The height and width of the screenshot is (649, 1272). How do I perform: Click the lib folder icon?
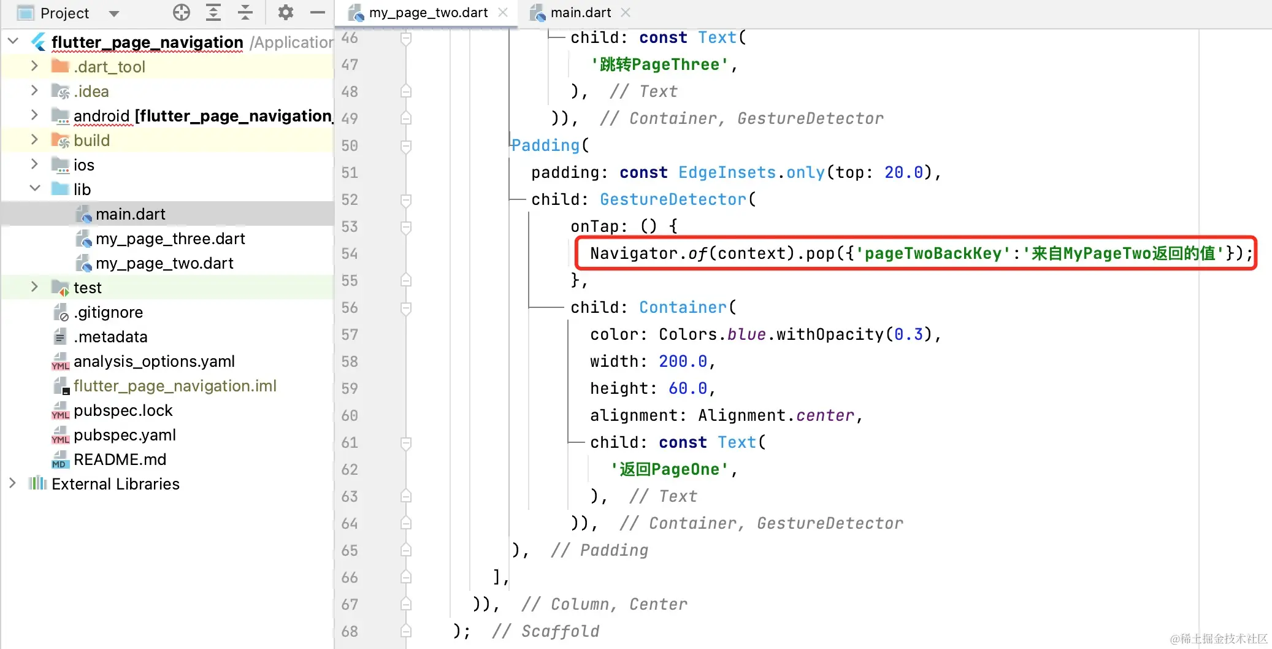point(60,189)
